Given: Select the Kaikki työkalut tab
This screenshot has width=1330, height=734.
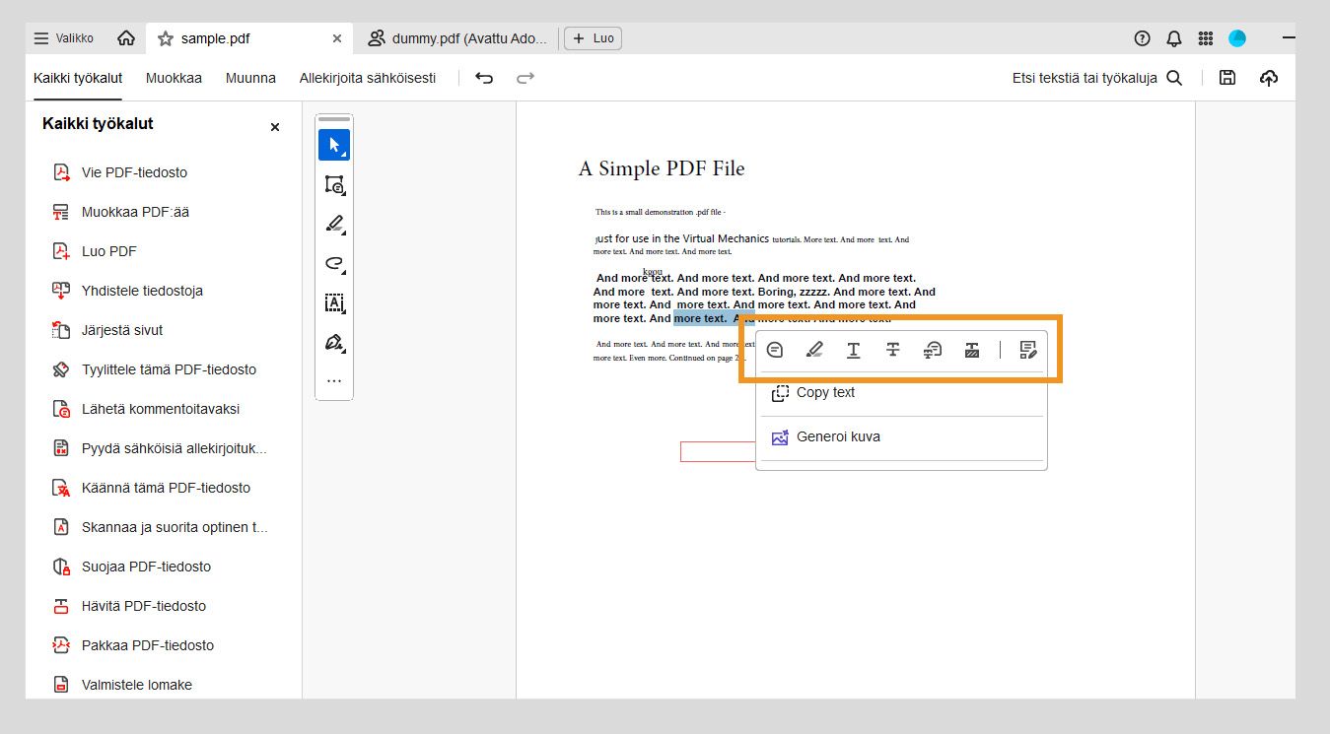Looking at the screenshot, I should 78,78.
